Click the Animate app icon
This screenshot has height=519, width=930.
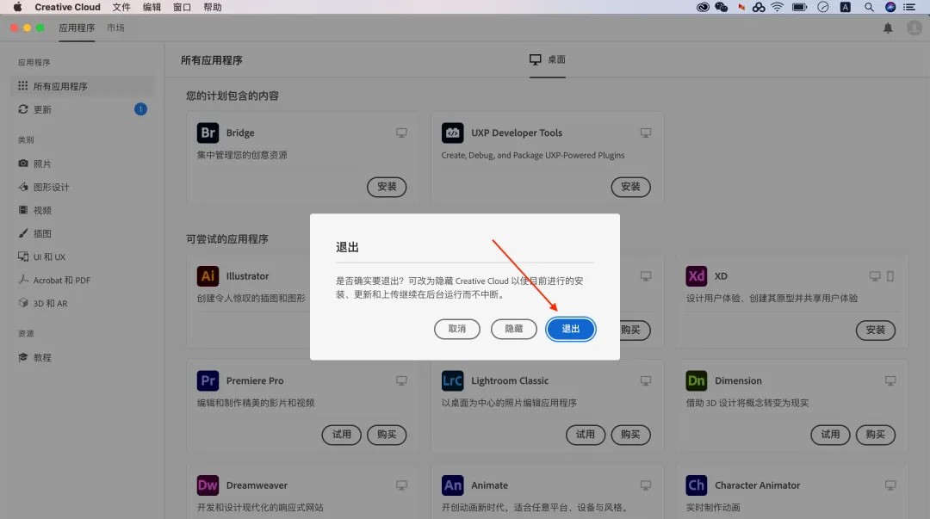pyautogui.click(x=453, y=485)
